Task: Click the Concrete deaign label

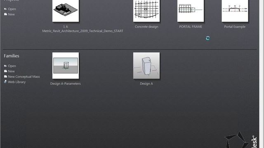Action: pos(146,27)
